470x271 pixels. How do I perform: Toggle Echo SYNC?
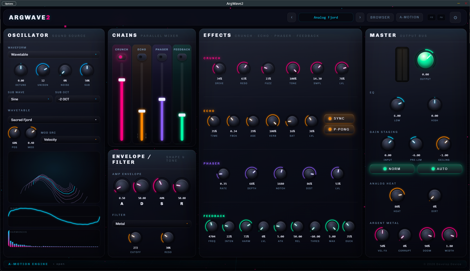pos(339,118)
